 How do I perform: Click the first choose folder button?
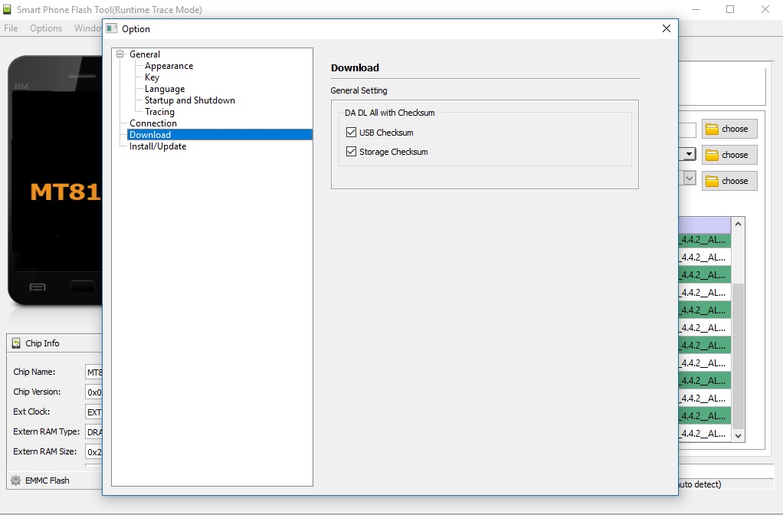[729, 129]
